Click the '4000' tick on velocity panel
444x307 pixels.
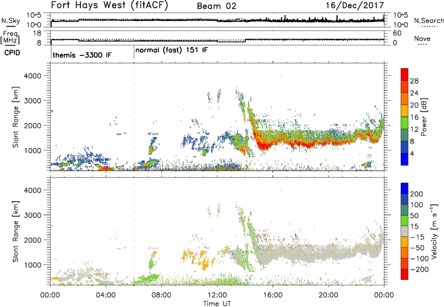point(32,190)
